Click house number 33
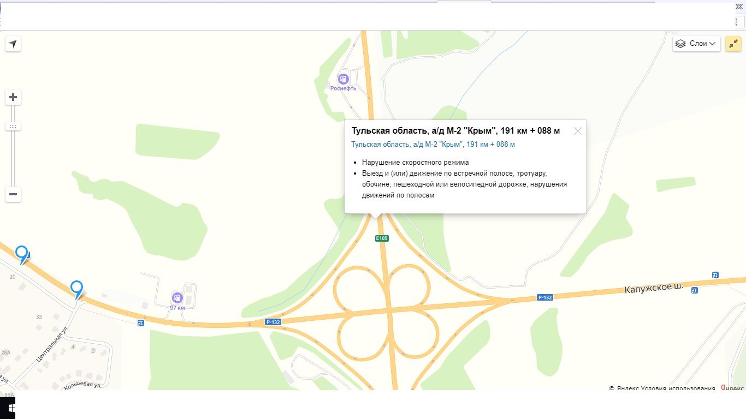 (39, 316)
